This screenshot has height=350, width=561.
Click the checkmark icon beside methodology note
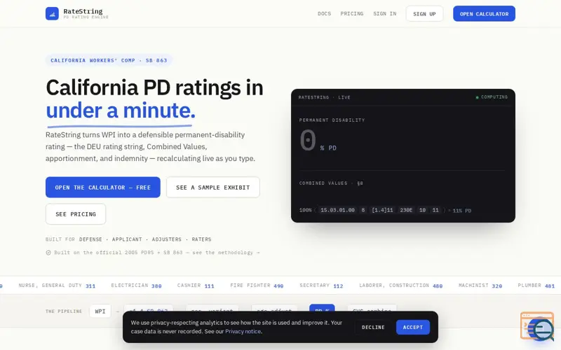pos(48,253)
